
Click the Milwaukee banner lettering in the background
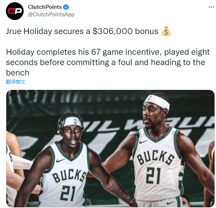149,124
